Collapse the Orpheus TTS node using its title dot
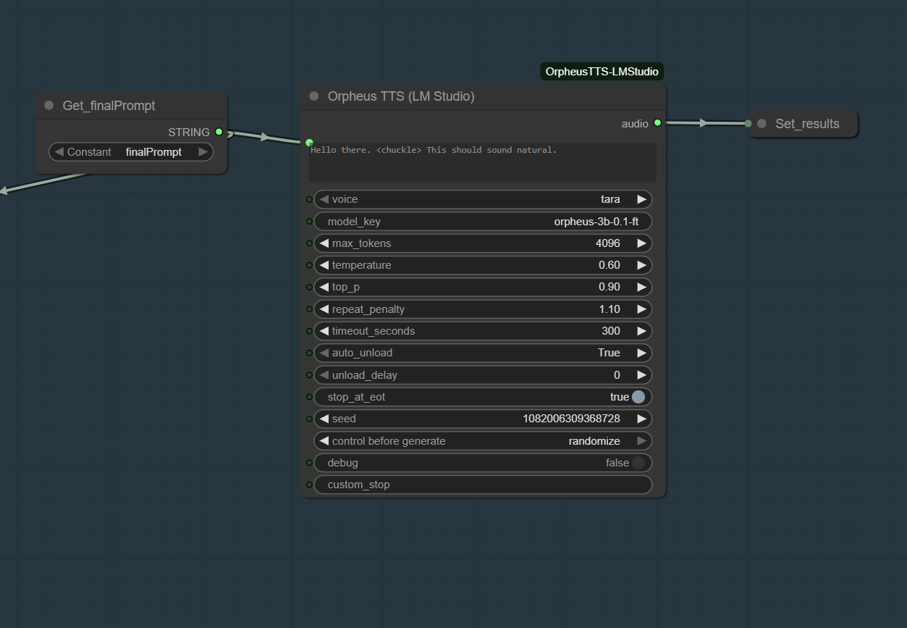Viewport: 907px width, 628px height. 313,96
